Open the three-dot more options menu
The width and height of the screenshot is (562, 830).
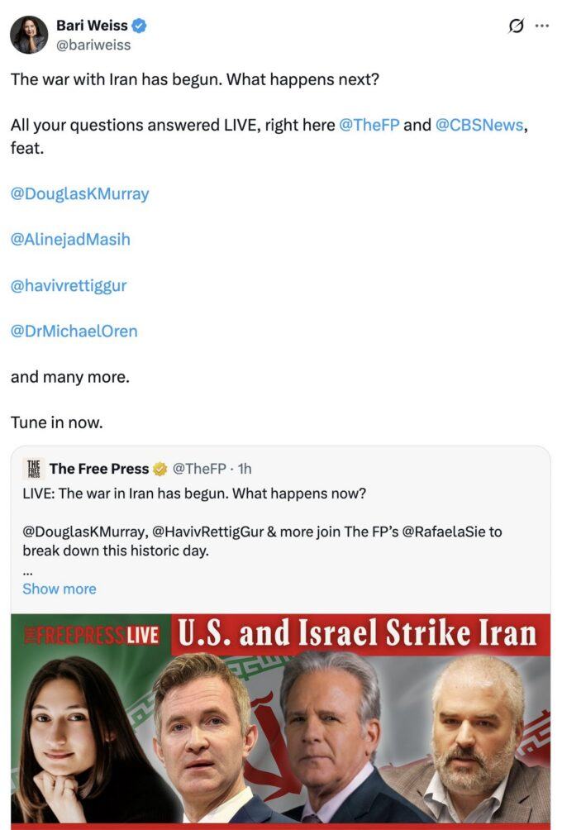pyautogui.click(x=541, y=26)
